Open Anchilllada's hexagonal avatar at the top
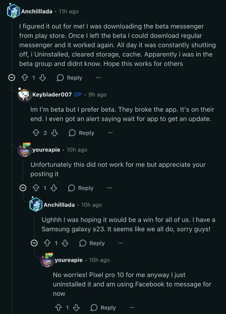226x314 pixels. tap(12, 11)
